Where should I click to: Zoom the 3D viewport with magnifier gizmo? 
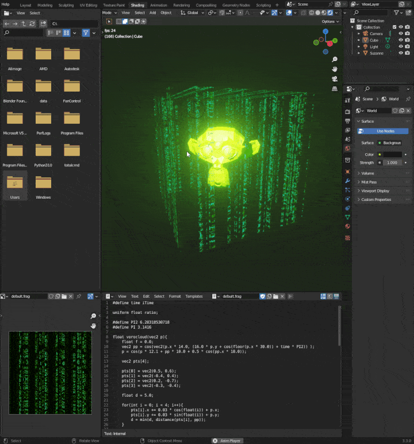pyautogui.click(x=335, y=59)
